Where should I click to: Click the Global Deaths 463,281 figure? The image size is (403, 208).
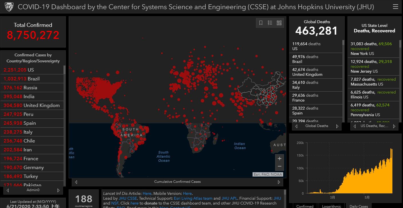coord(317,31)
